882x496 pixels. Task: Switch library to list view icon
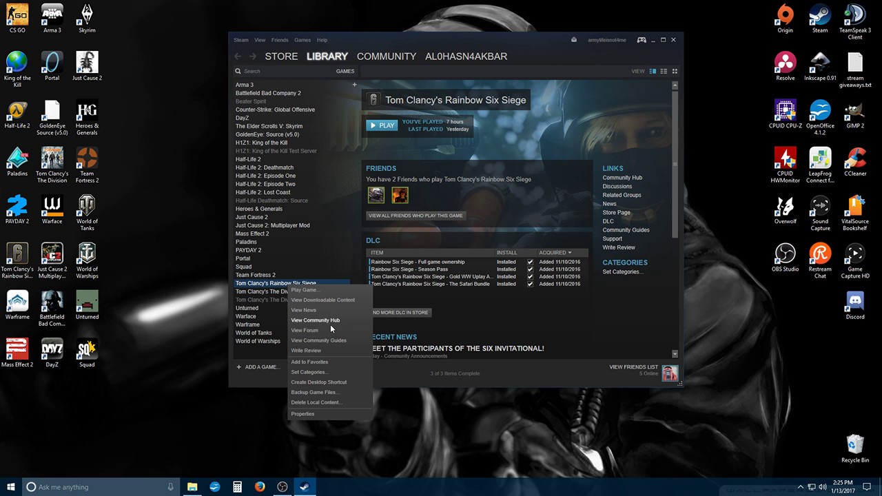[664, 71]
